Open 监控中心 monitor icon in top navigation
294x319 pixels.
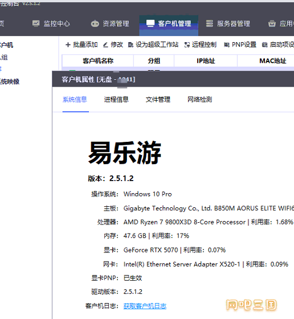[x=36, y=23]
